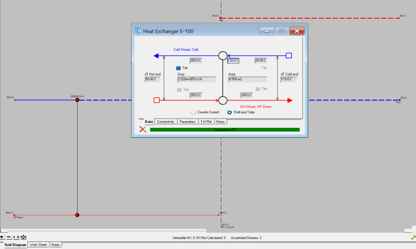Click the Cold Stream: Cold label
Screen dimensions: 416x249
coord(186,50)
